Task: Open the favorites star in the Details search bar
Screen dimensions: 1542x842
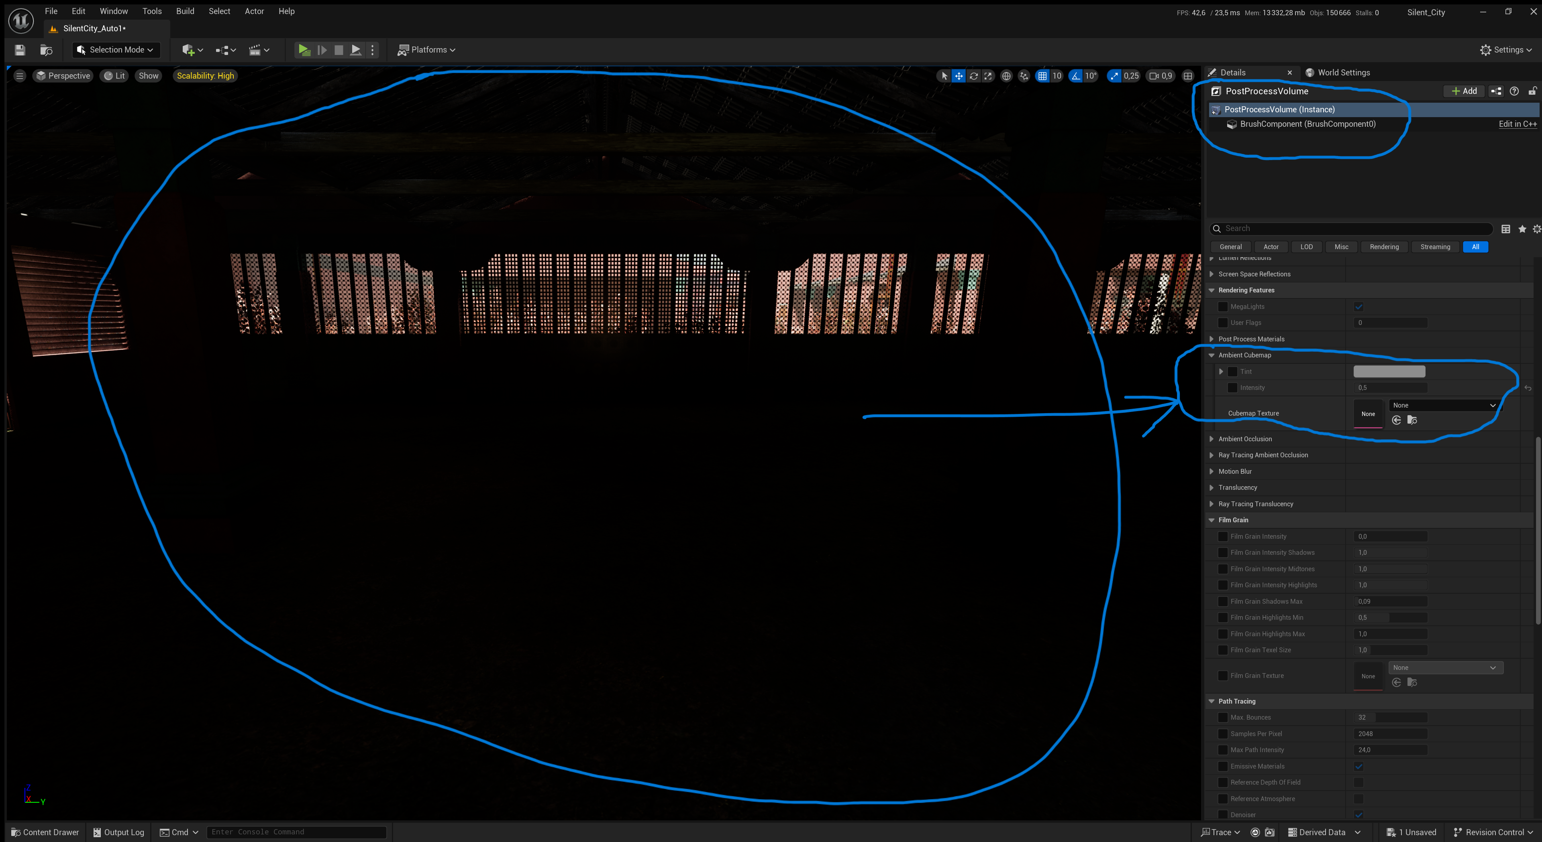Action: (1522, 228)
